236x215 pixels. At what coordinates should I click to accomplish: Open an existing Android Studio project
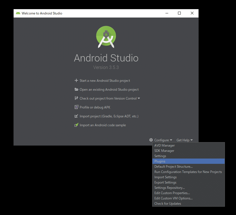[109, 90]
